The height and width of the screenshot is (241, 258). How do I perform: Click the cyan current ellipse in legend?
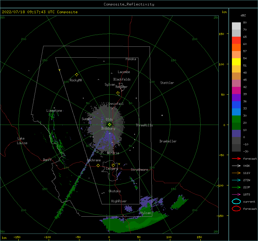(x=236, y=201)
